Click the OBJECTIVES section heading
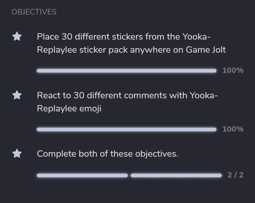The image size is (255, 203). pyautogui.click(x=34, y=12)
